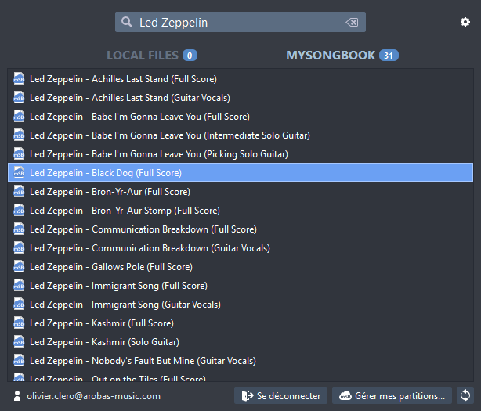Select Black Dog (Full Score) entry
The width and height of the screenshot is (481, 411).
240,172
